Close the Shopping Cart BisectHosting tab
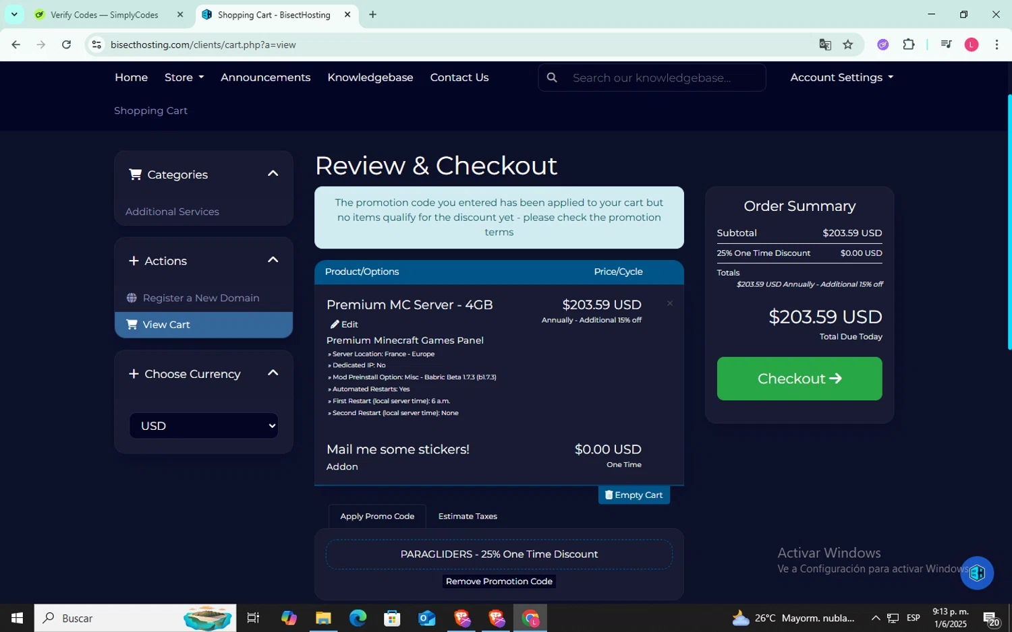Viewport: 1012px width, 632px height. [347, 14]
